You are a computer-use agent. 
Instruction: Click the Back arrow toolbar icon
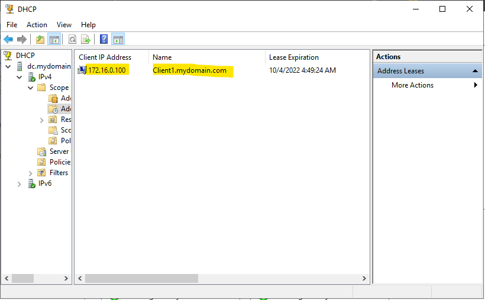coord(8,40)
